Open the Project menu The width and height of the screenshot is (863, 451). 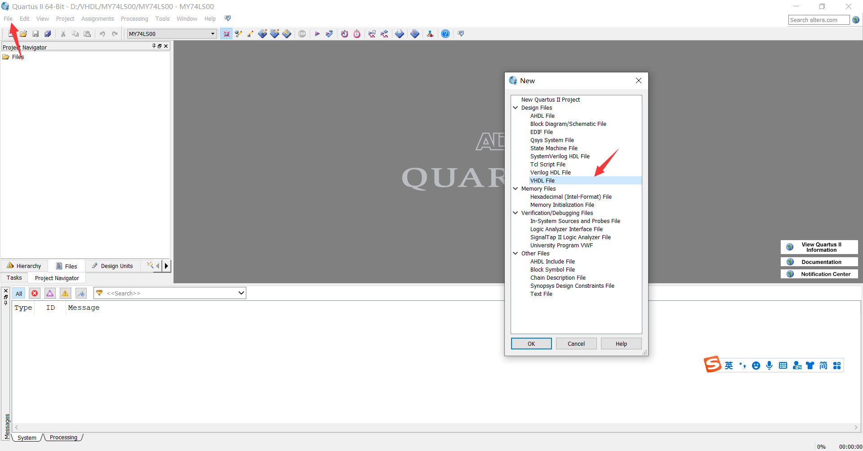(x=65, y=18)
